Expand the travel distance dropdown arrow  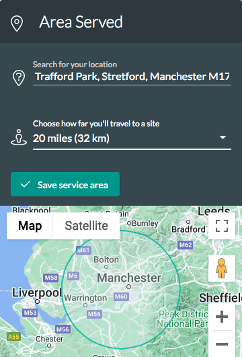click(223, 137)
